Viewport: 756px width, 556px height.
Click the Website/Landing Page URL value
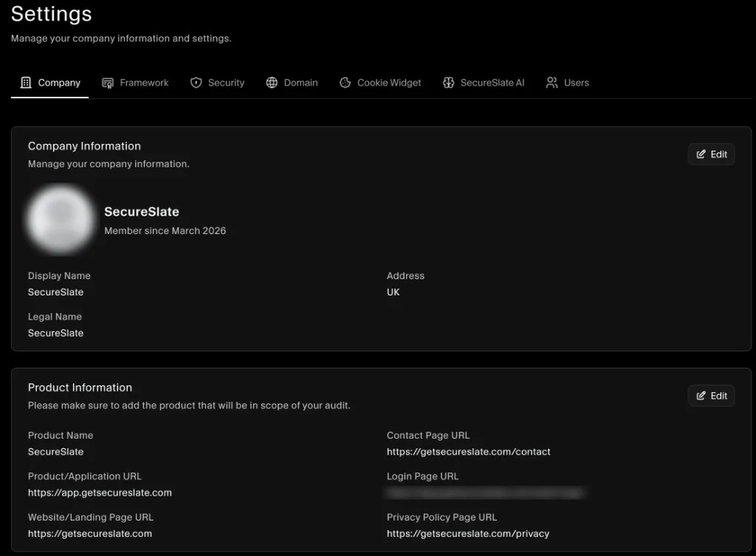(89, 534)
